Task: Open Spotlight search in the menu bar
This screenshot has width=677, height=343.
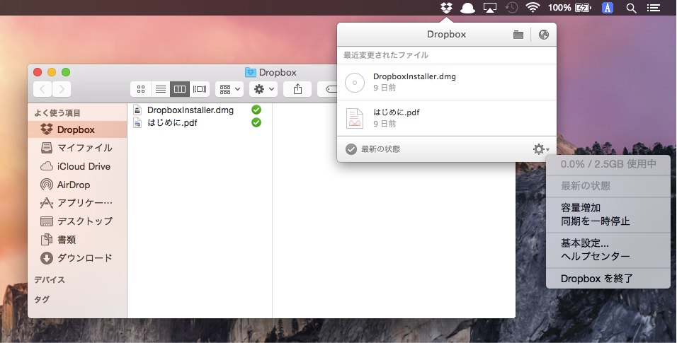Action: 631,8
